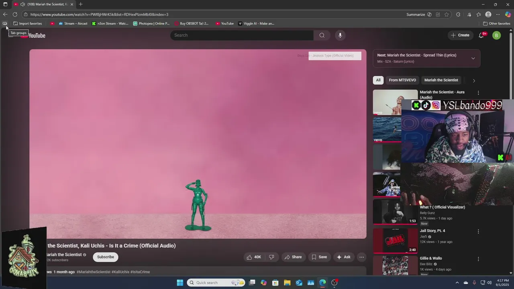Screen dimensions: 514x289
Task: Open the OBS Studio icon in the taskbar
Action: 335,283
